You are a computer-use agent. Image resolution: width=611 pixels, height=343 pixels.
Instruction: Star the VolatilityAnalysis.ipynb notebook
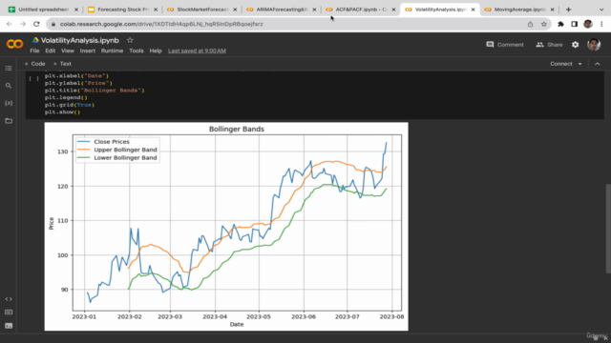pyautogui.click(x=130, y=40)
